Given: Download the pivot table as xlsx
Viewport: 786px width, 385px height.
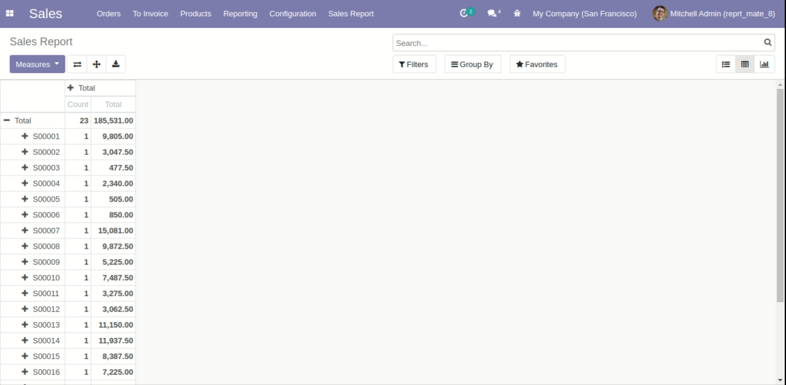Looking at the screenshot, I should 116,64.
